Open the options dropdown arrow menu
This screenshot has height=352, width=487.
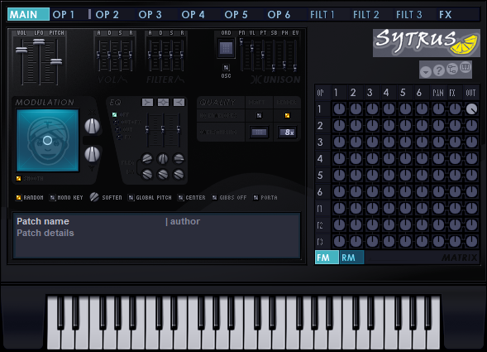point(426,72)
